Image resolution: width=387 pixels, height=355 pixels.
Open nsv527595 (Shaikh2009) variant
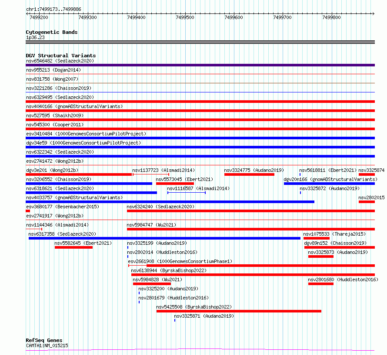[55, 115]
